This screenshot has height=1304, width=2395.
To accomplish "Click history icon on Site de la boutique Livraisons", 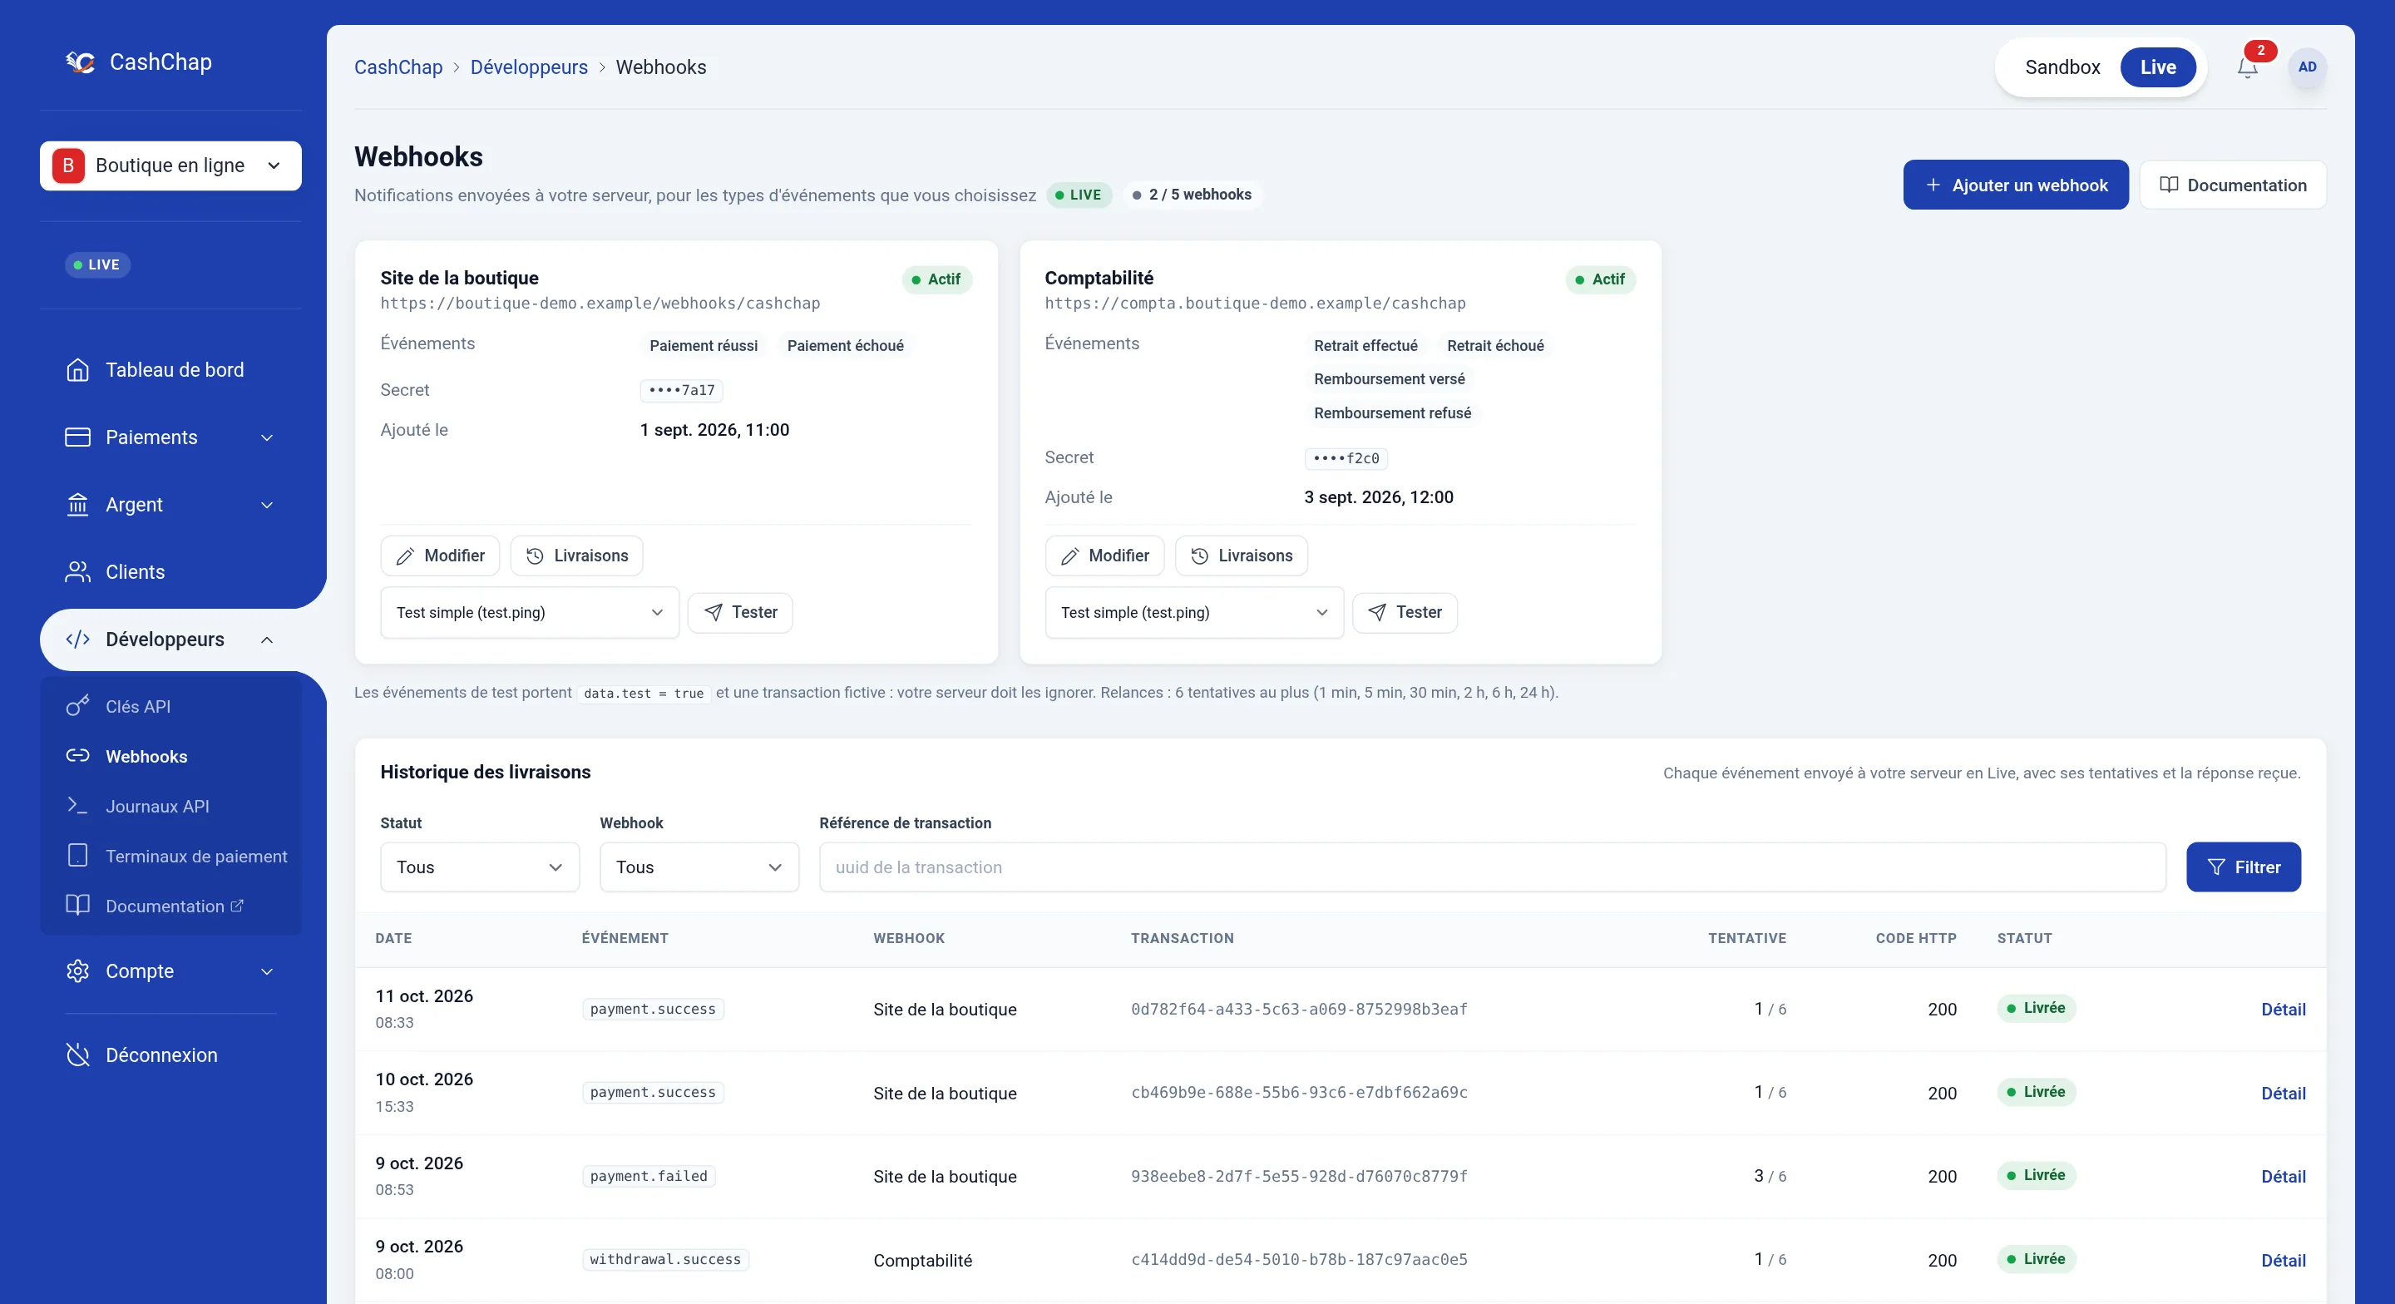I will 535,556.
